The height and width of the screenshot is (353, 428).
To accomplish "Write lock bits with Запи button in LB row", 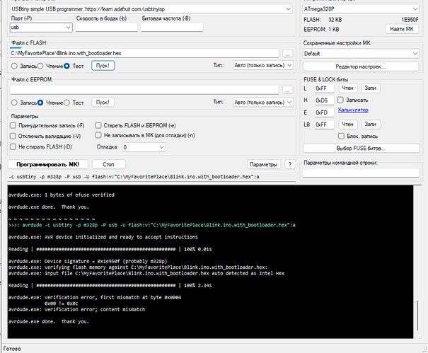I will (x=371, y=125).
